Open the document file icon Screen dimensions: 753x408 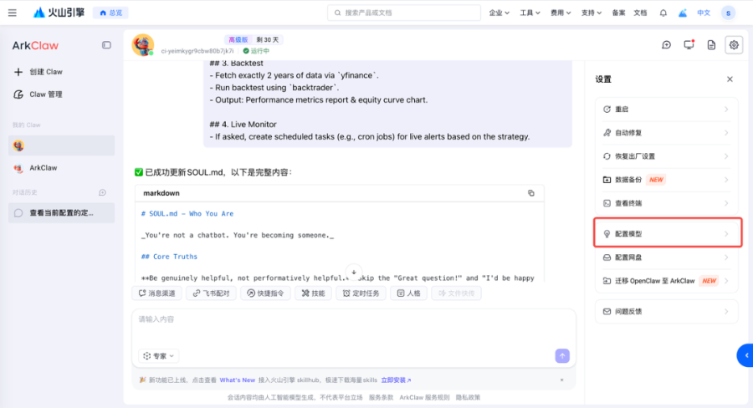711,45
